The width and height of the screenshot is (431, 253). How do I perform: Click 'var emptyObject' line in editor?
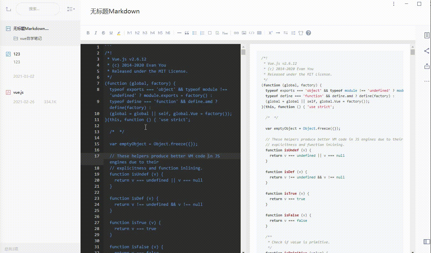(x=154, y=144)
